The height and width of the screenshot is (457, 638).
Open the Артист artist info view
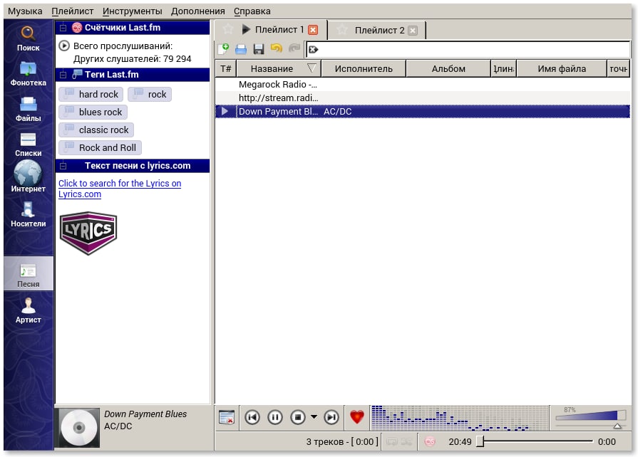tap(28, 310)
